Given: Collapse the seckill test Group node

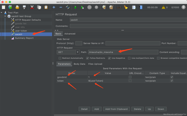Looking at the screenshot, I should coord(5,16).
